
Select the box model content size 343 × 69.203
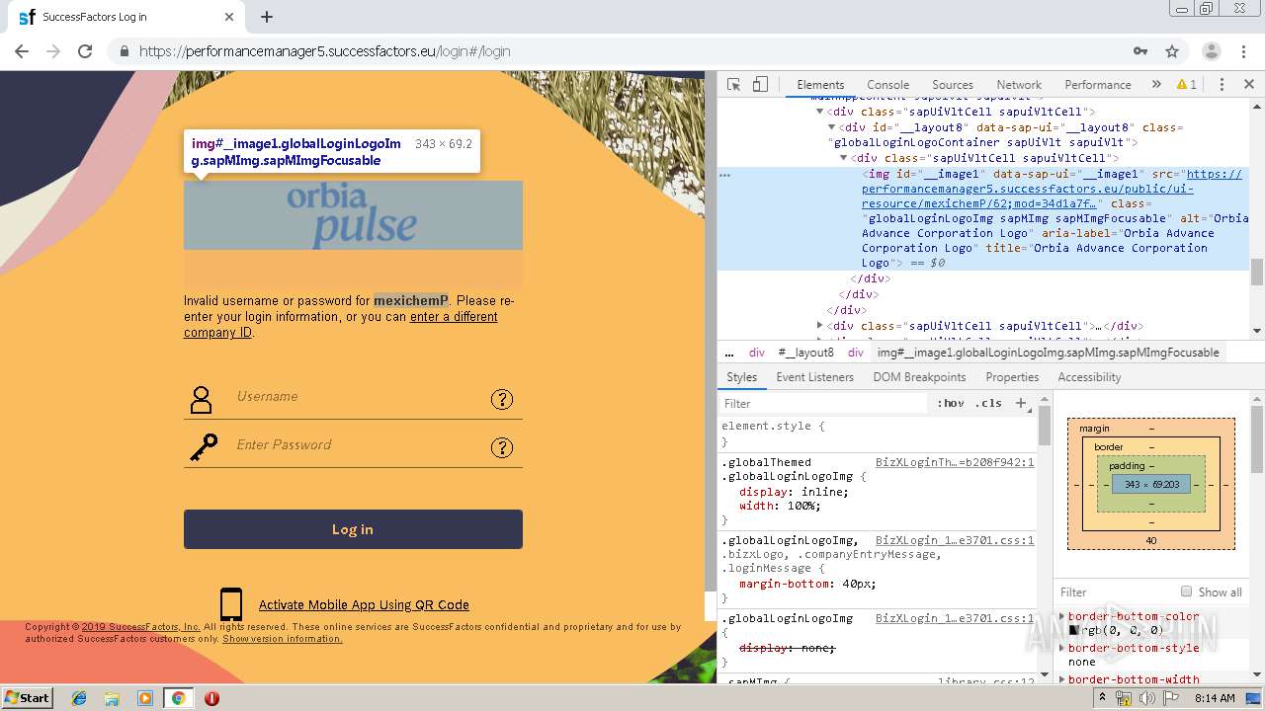pos(1151,484)
